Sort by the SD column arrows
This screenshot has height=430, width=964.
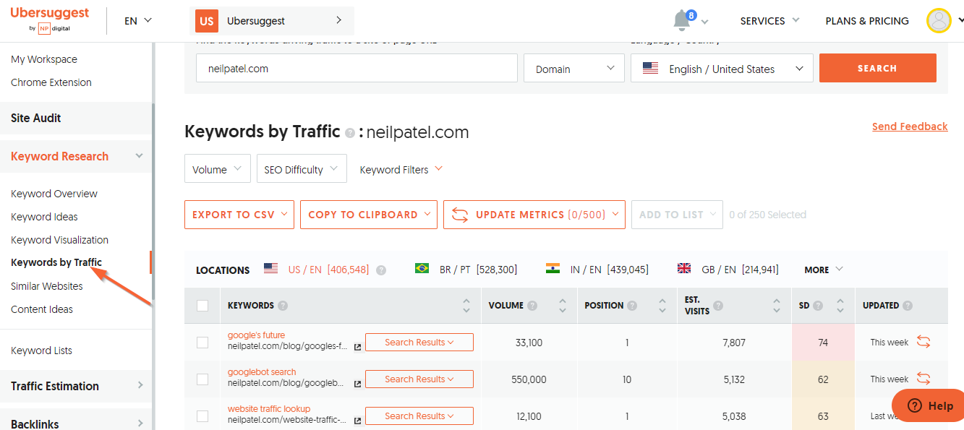[x=840, y=306]
